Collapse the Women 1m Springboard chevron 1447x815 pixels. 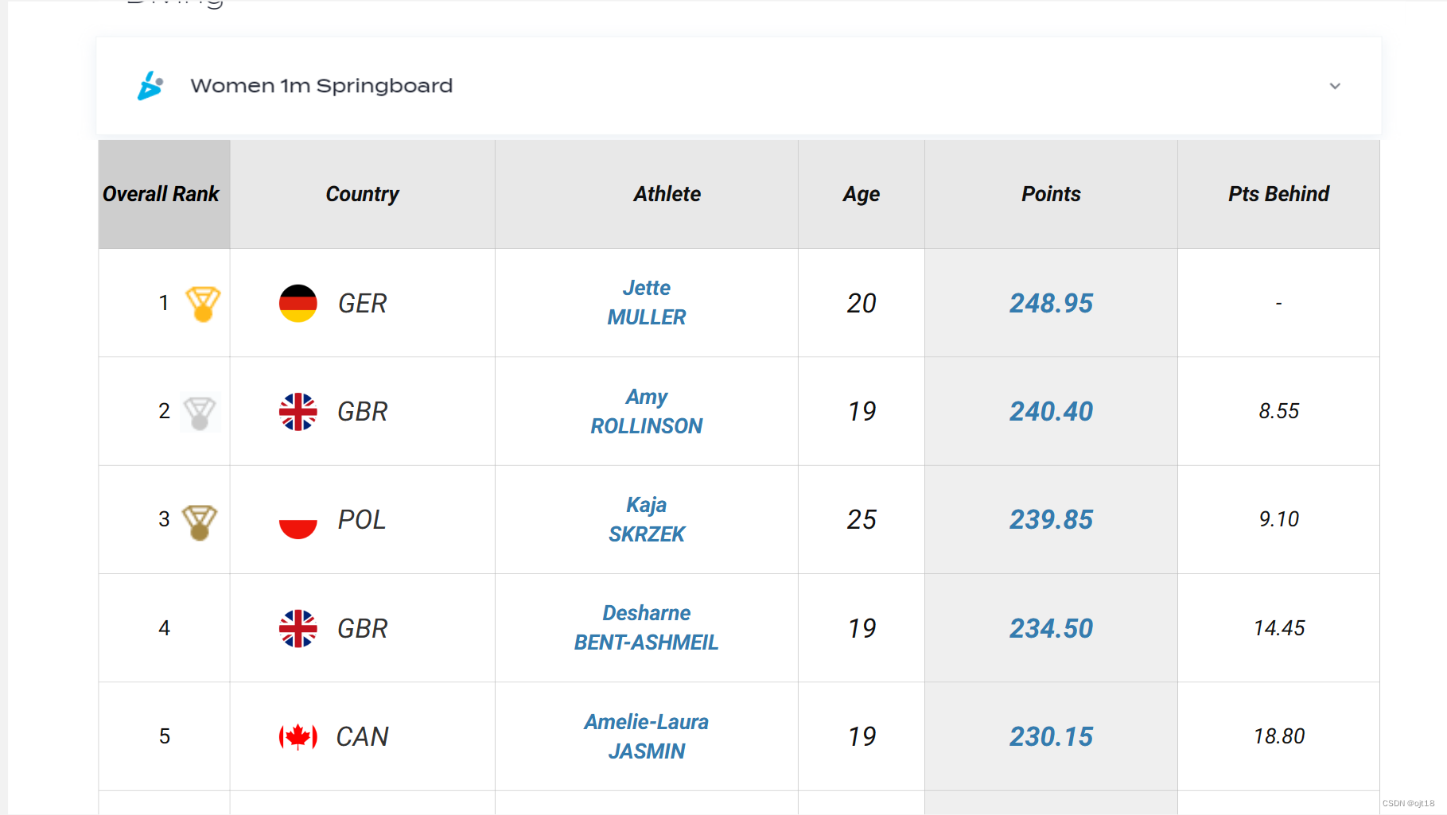coord(1335,86)
